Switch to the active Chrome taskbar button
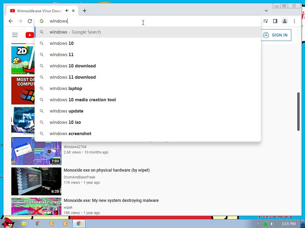Screen dimensions: 305x228 [x=79, y=224]
